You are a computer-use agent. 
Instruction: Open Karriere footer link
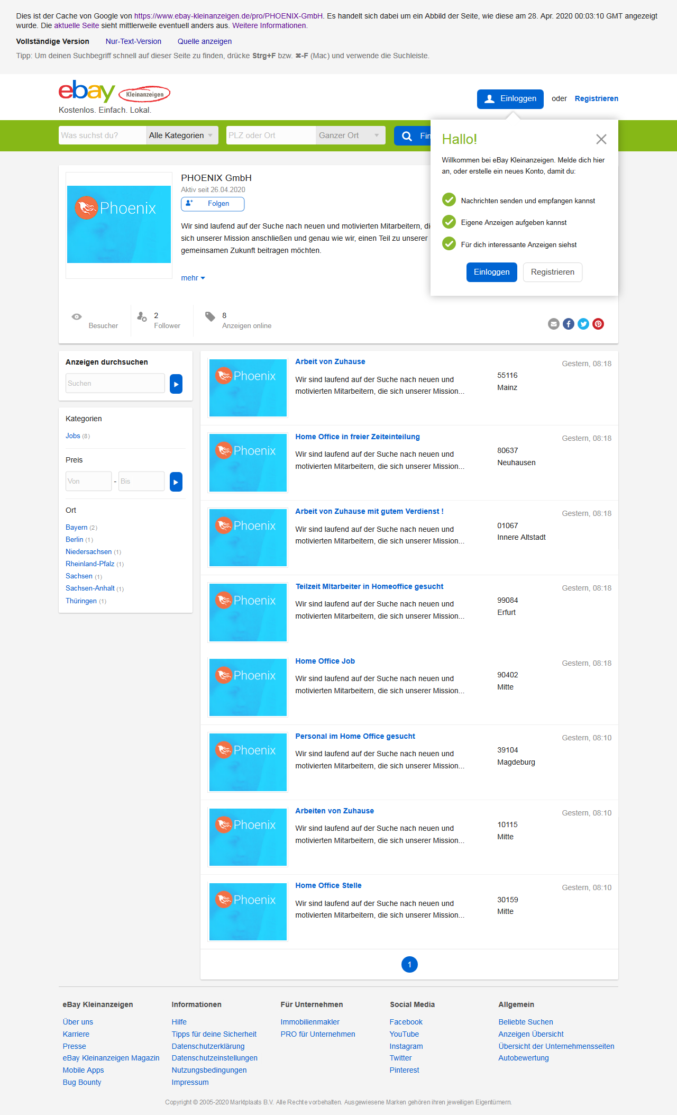click(x=76, y=1034)
